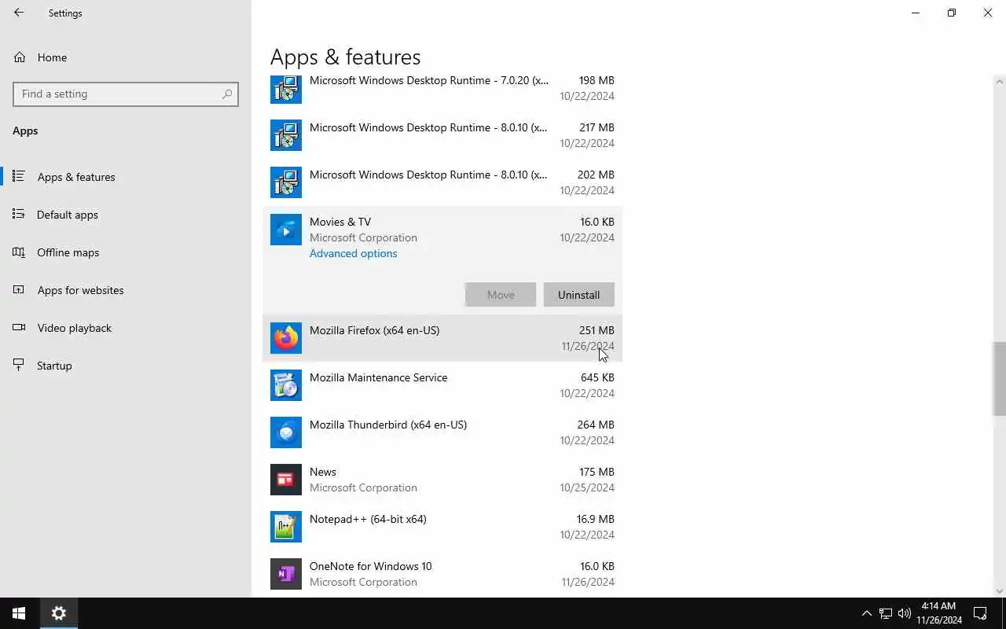1006x629 pixels.
Task: Click the scrollbar down arrow
Action: (1000, 591)
